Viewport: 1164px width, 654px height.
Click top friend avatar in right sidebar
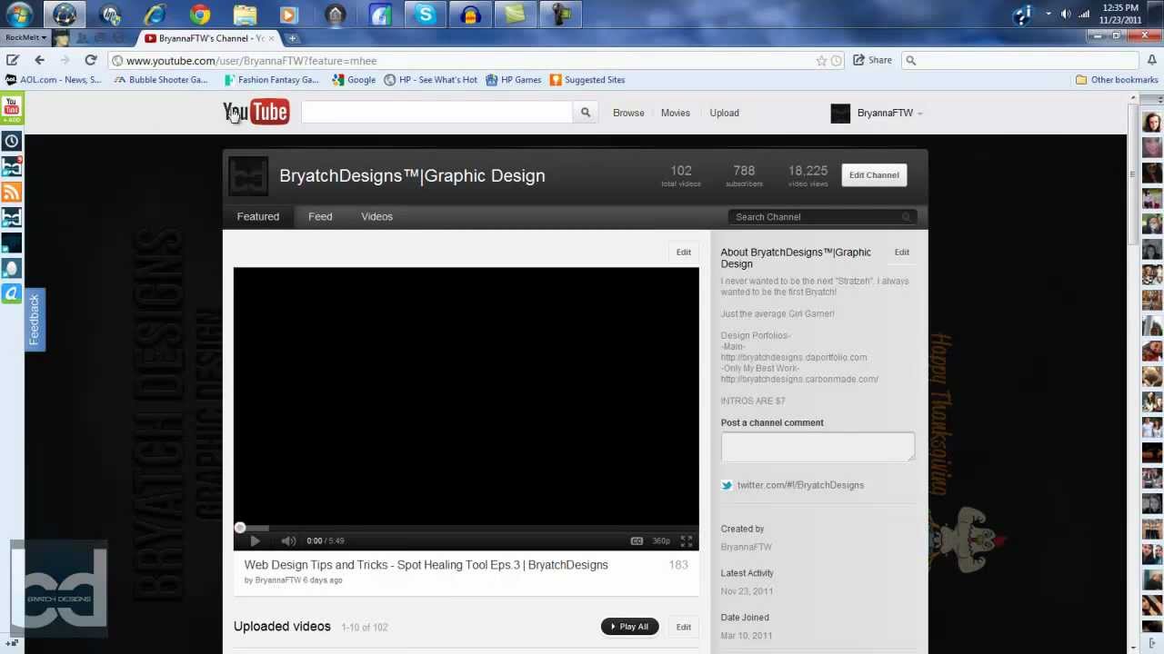(1152, 122)
